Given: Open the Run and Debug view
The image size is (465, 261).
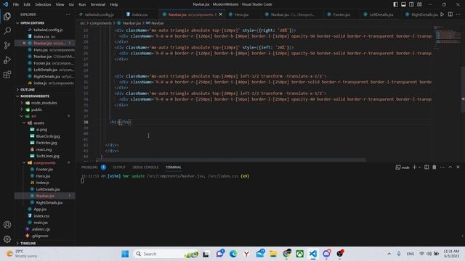Looking at the screenshot, I should point(7,59).
